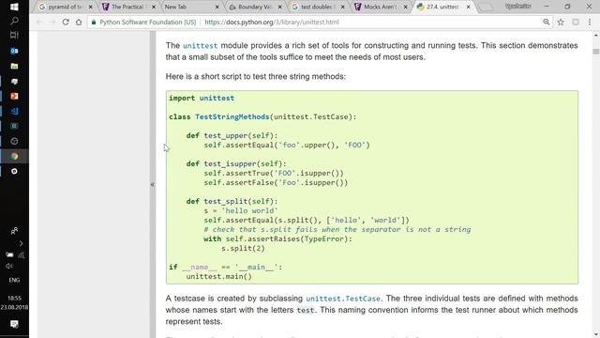This screenshot has height=338, width=600.
Task: Switch to the 'test doubles' Google tab
Action: (x=317, y=7)
